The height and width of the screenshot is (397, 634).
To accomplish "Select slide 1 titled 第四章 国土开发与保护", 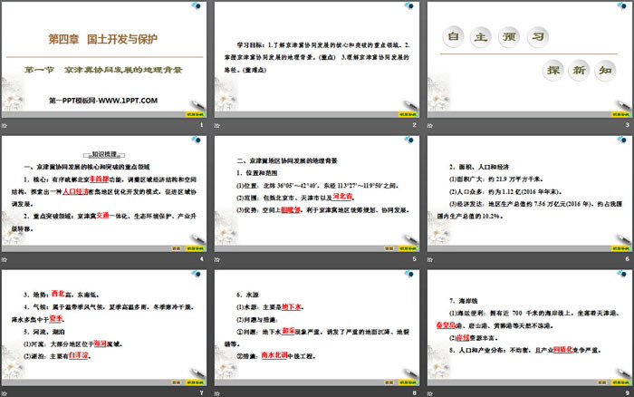I will click(x=104, y=59).
